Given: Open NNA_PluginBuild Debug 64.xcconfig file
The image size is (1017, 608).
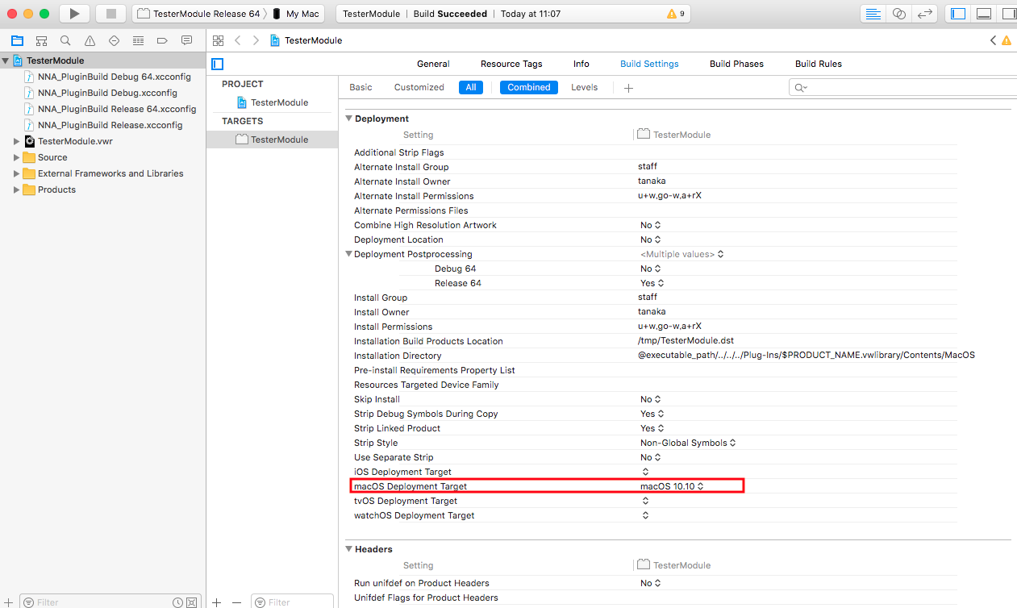Looking at the screenshot, I should (x=107, y=77).
